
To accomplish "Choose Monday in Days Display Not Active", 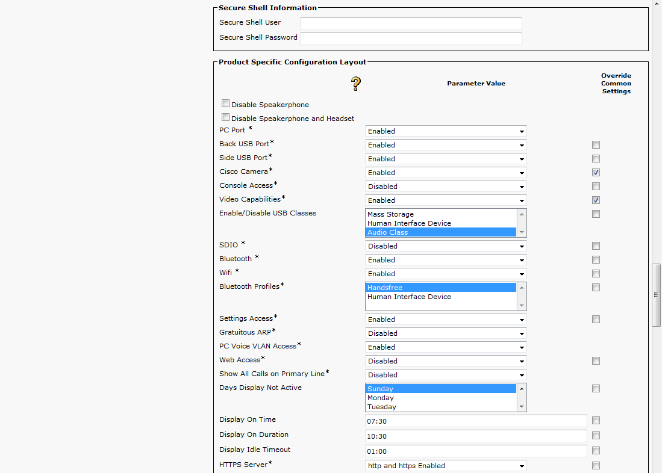I will [381, 398].
